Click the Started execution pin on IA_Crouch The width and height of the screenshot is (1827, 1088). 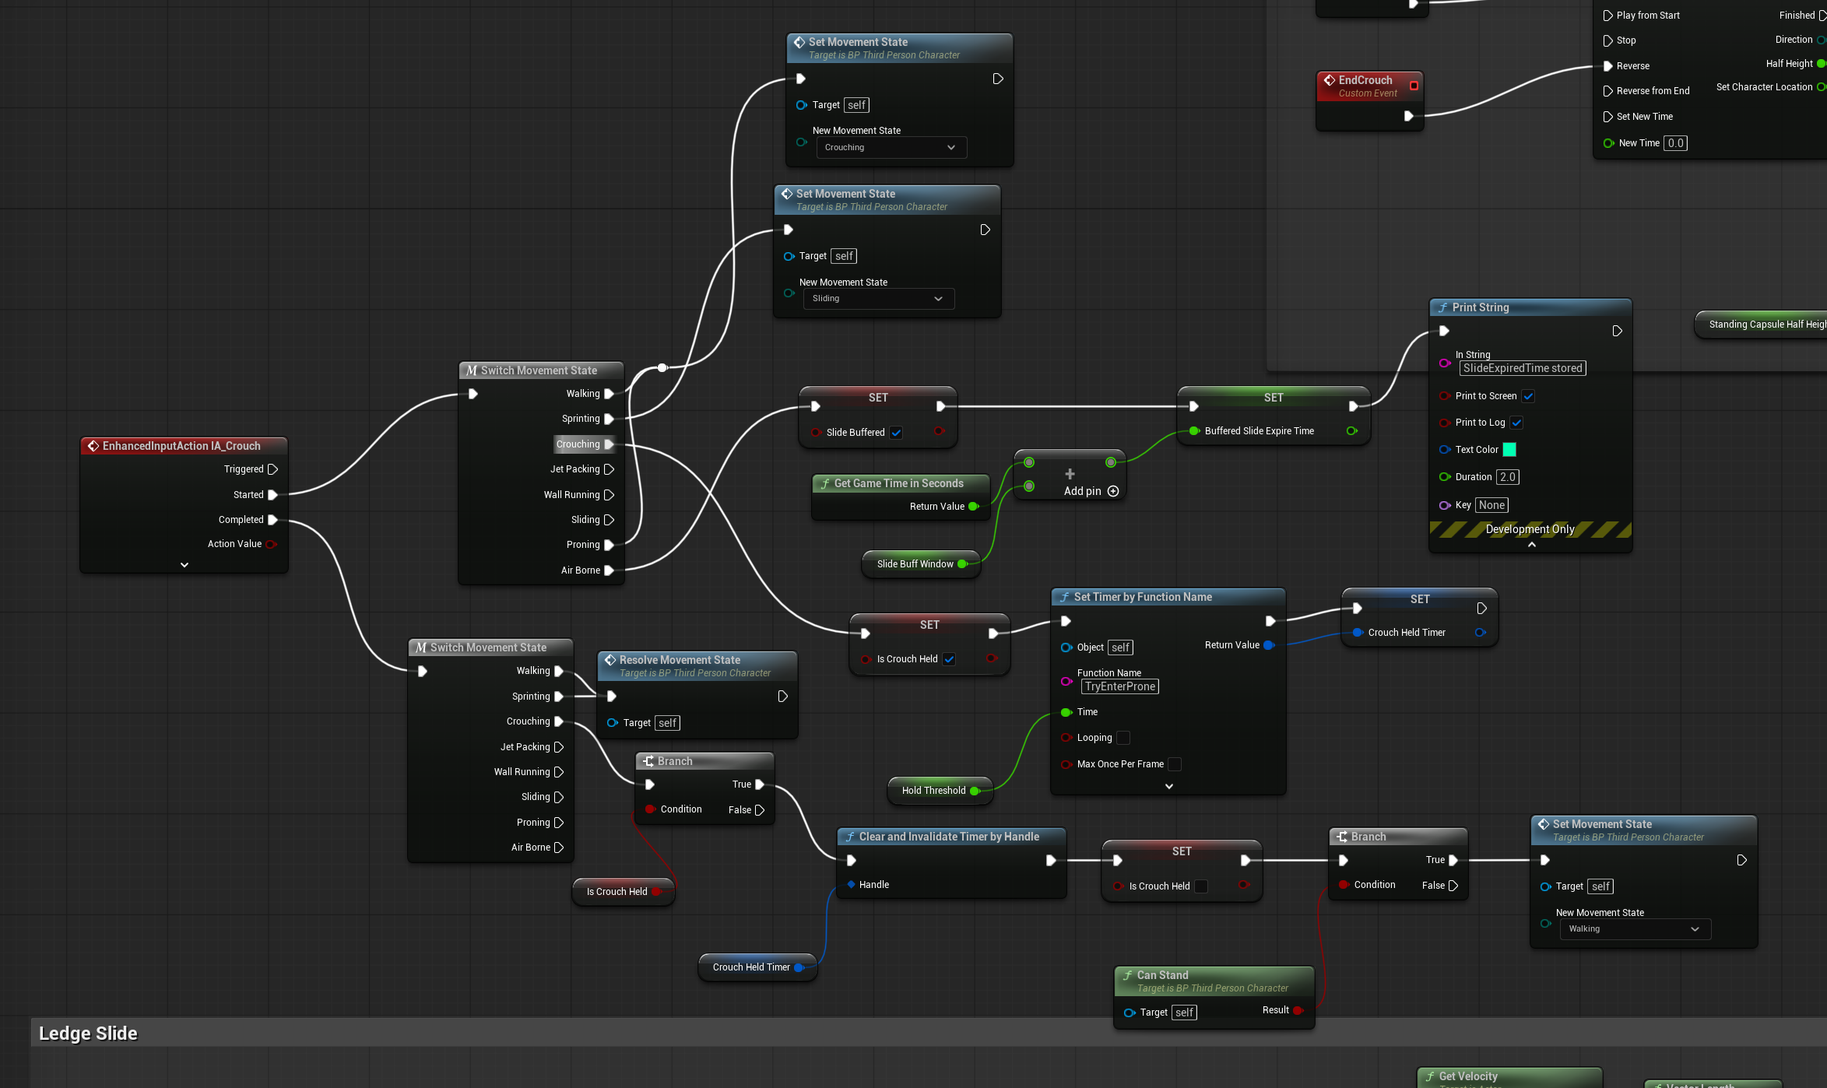[272, 495]
